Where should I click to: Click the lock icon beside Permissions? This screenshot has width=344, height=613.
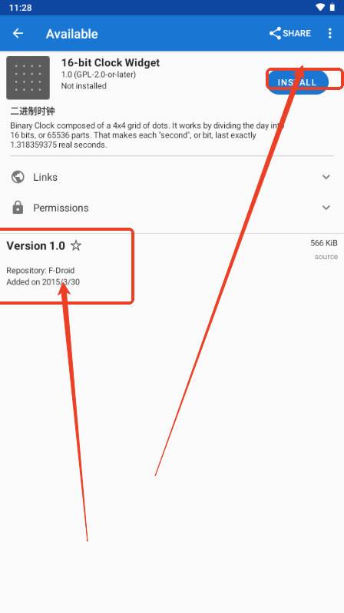[18, 208]
